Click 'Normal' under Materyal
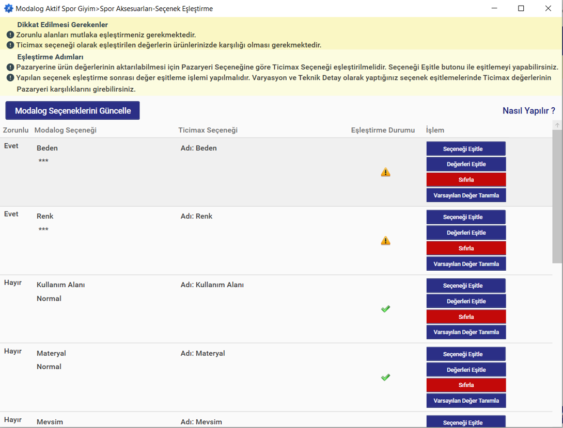 coord(49,367)
